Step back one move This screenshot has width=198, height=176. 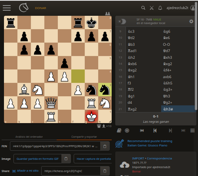pyautogui.click(x=155, y=131)
